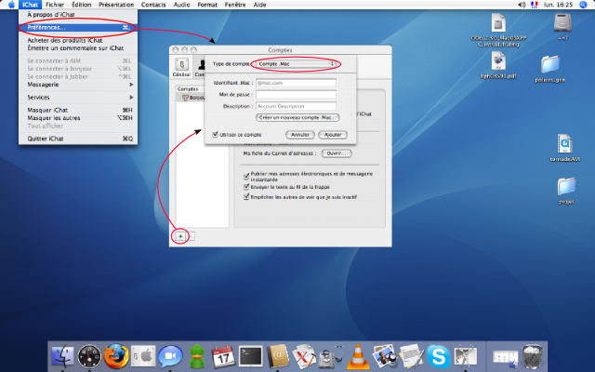The height and width of the screenshot is (372, 595).
Task: Launch Dashboard from the dock
Action: pyautogui.click(x=89, y=356)
